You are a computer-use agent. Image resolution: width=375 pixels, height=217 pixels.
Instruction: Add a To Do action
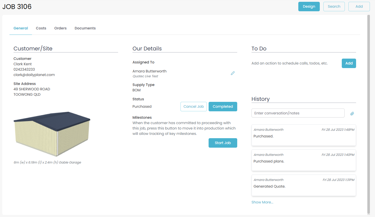point(349,63)
